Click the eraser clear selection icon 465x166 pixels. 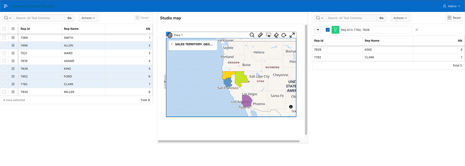pos(276,35)
